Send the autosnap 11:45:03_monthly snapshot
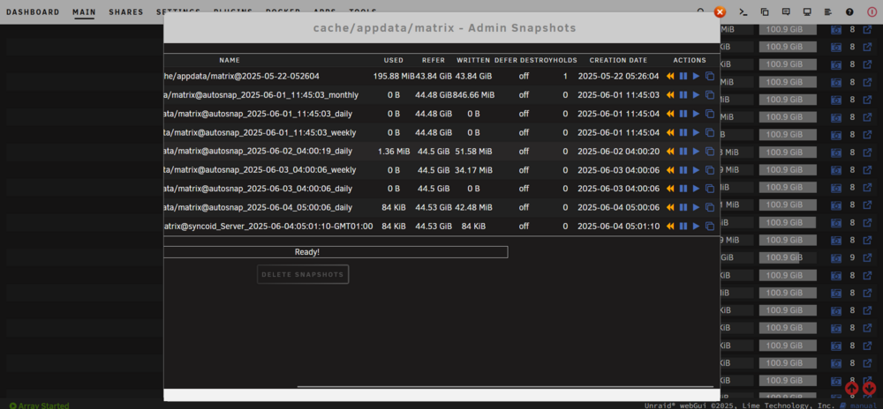 point(696,95)
